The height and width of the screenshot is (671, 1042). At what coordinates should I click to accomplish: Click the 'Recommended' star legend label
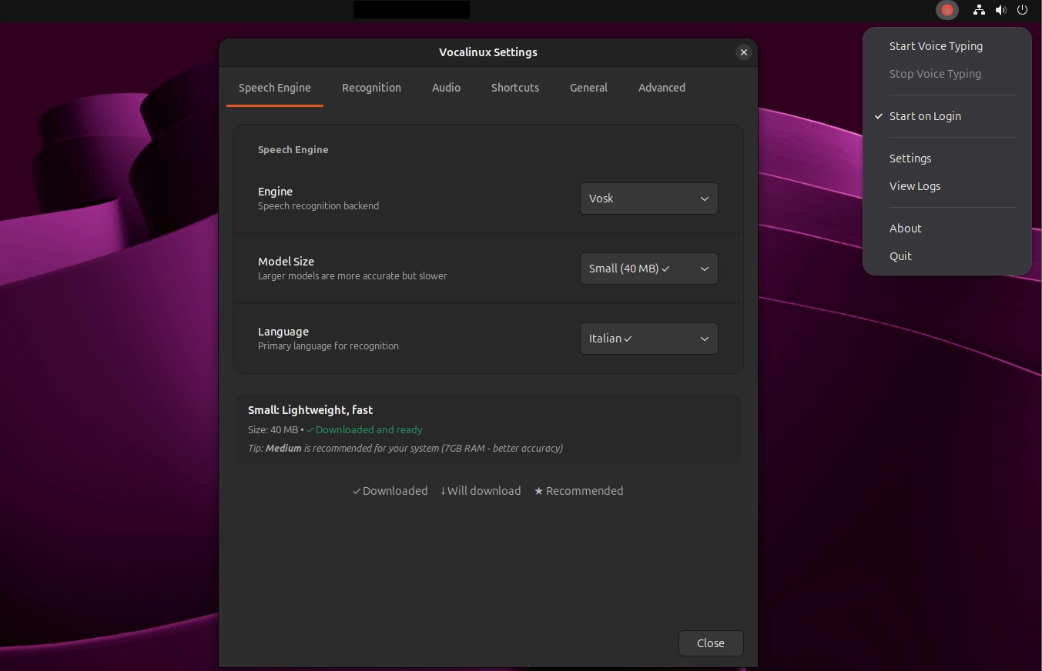[578, 491]
